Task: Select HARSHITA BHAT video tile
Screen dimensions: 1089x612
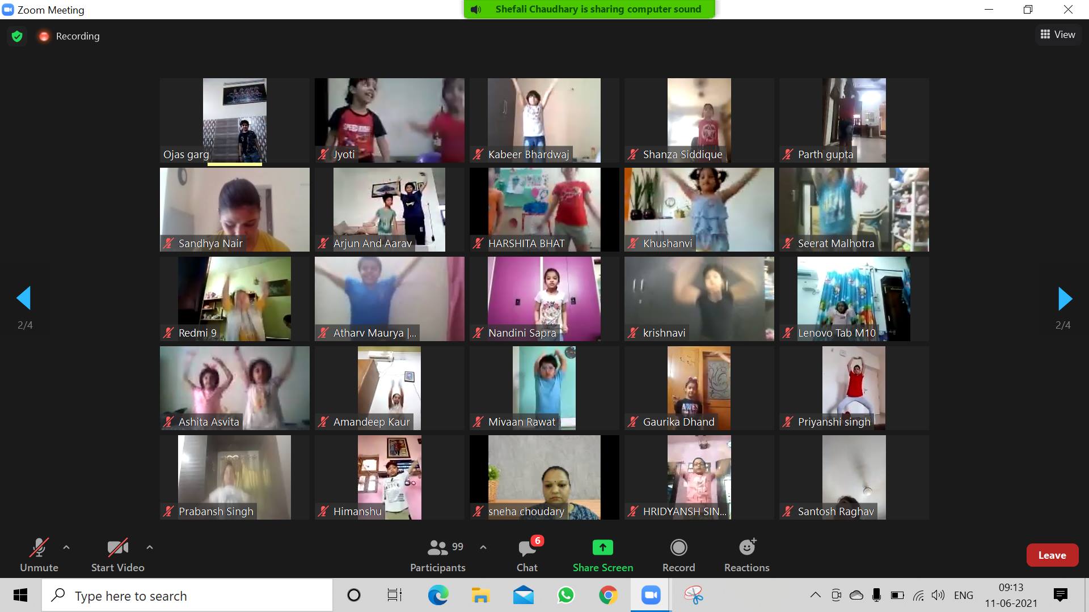Action: point(544,210)
